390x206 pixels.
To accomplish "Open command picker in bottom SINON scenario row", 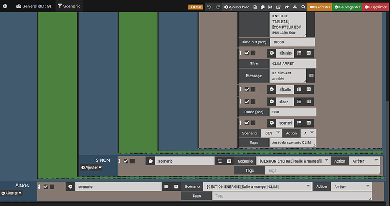I will [176, 186].
